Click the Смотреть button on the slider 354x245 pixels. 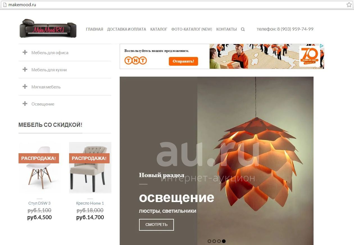point(156,225)
